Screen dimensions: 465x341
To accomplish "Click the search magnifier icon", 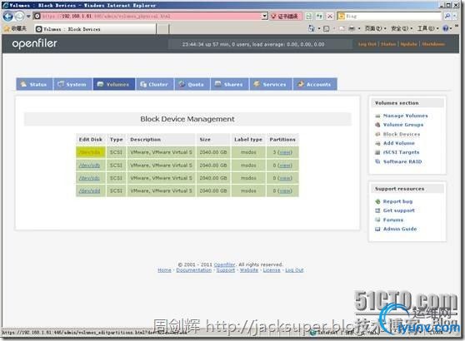I will click(x=447, y=17).
